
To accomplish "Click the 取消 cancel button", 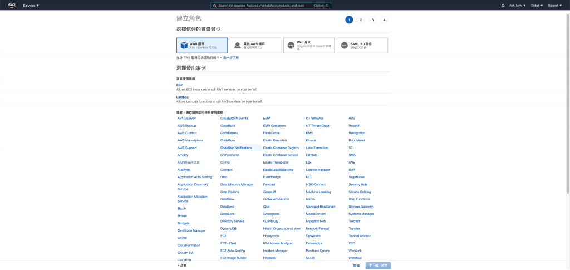I will pyautogui.click(x=356, y=266).
